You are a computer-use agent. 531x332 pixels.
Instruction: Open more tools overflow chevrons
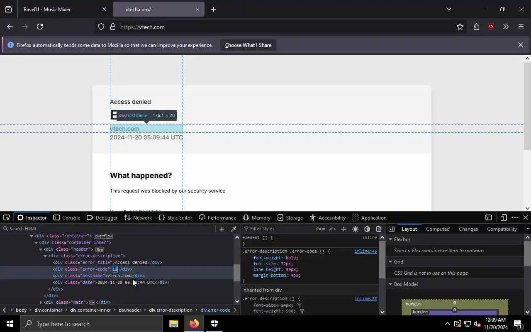point(506,27)
